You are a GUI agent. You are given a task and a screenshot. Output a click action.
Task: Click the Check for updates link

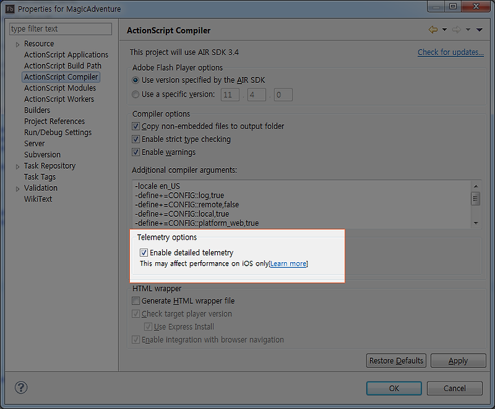click(x=450, y=52)
